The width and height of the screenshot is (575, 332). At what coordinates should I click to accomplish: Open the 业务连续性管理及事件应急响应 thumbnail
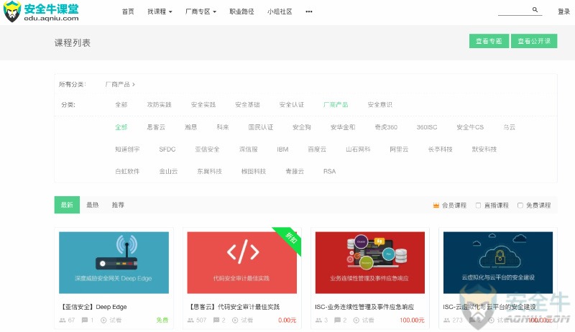(x=370, y=262)
